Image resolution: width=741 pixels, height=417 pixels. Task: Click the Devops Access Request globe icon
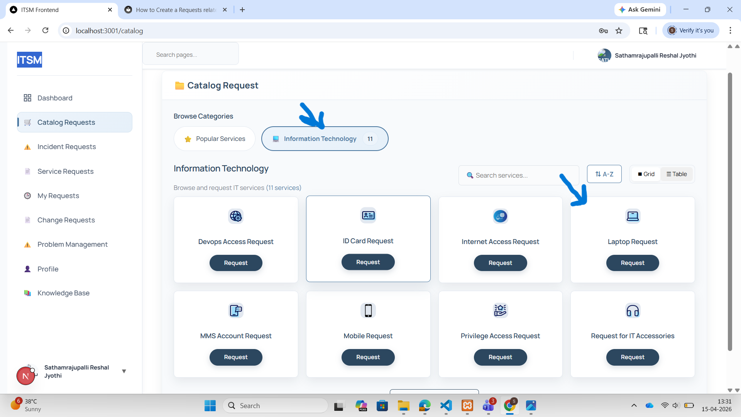(x=236, y=216)
